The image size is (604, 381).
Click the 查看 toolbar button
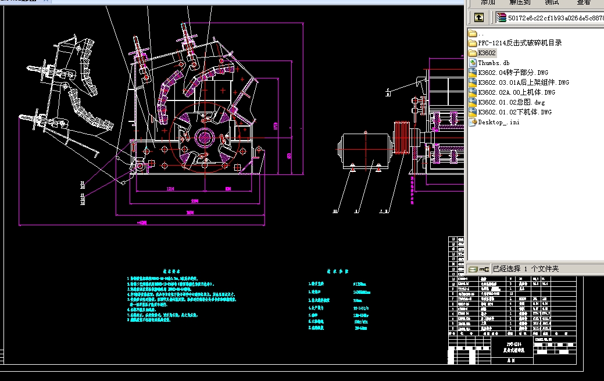pos(584,2)
